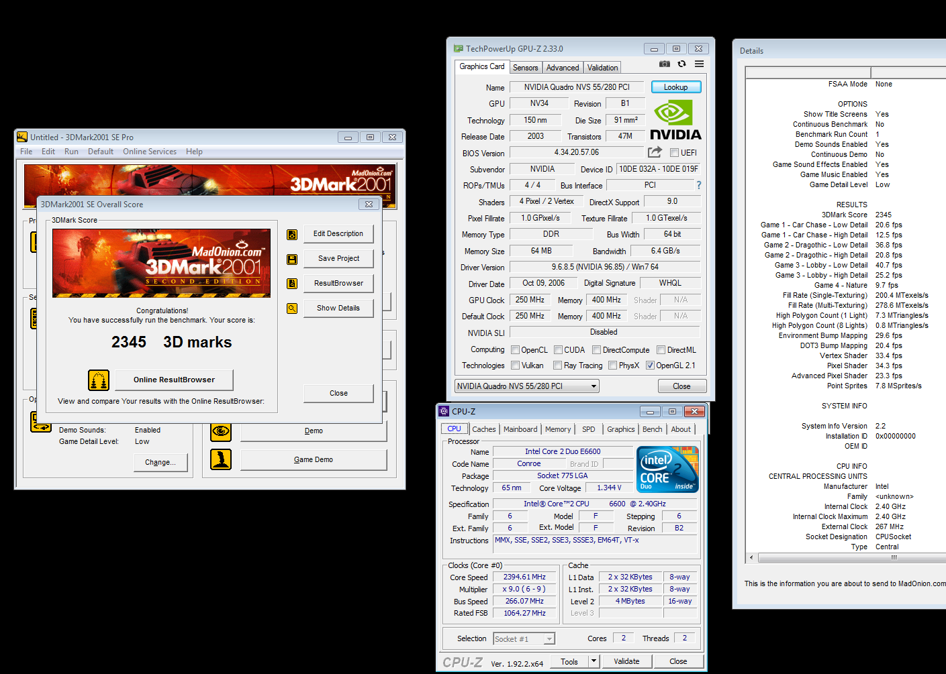Click the 3DMark2001 title bar app icon
The image size is (946, 674).
[x=22, y=137]
